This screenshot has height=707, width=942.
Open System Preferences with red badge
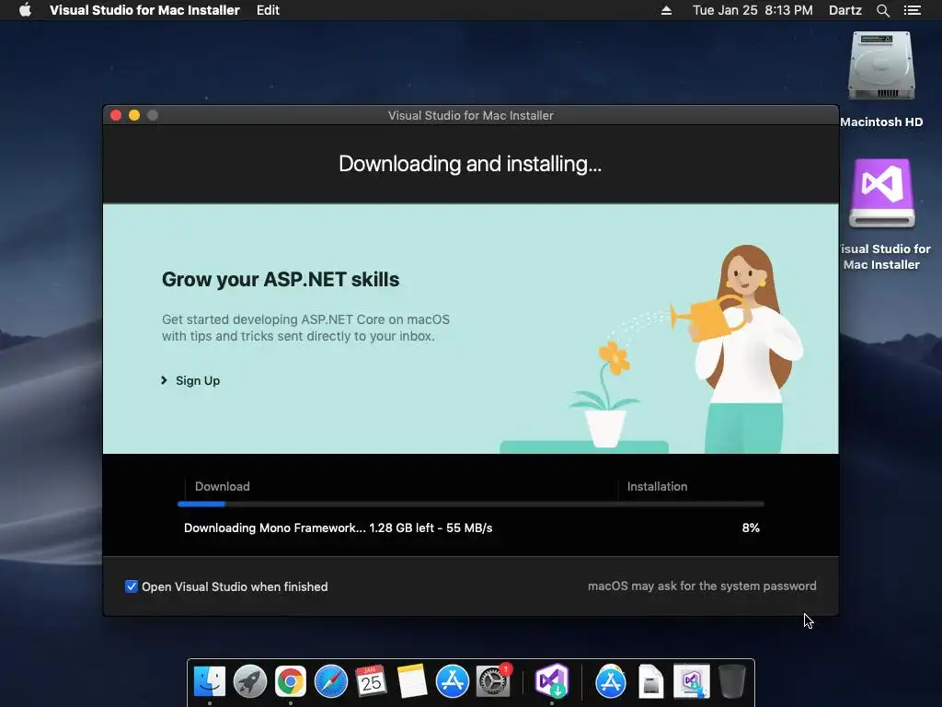tap(493, 681)
